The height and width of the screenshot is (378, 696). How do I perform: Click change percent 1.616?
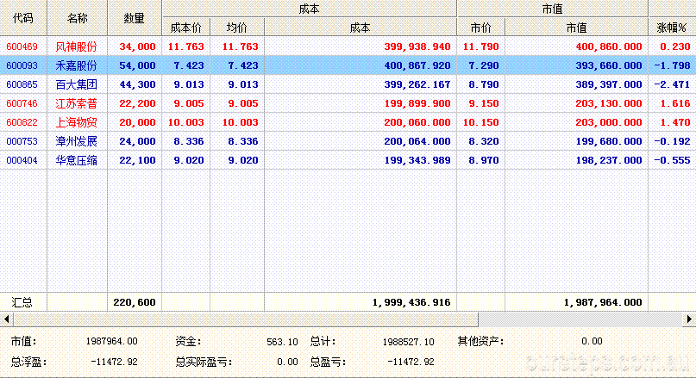coord(674,103)
